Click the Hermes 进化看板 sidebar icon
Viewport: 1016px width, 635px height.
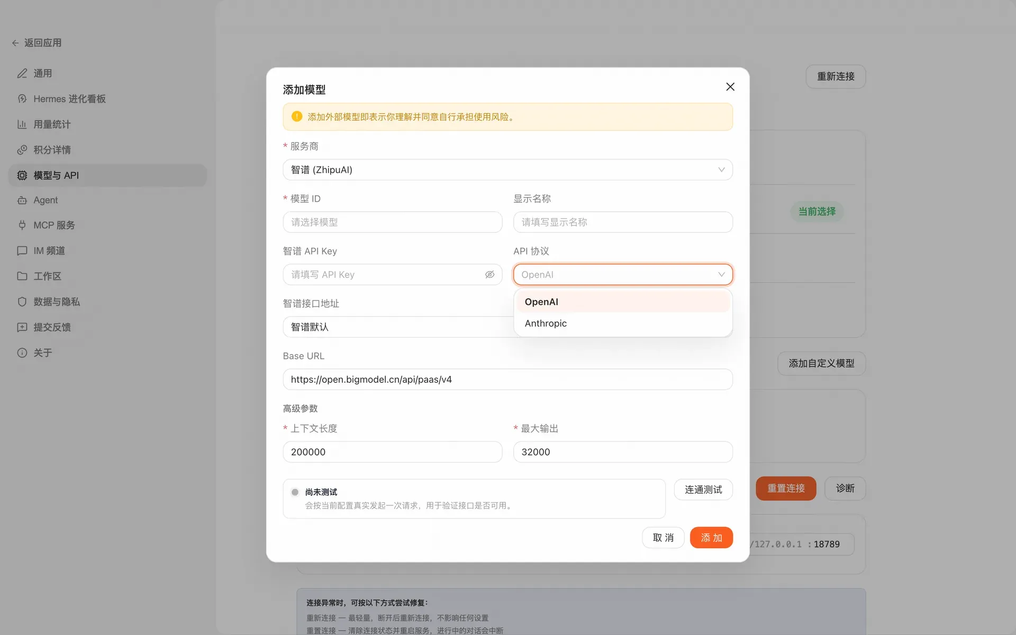point(22,99)
